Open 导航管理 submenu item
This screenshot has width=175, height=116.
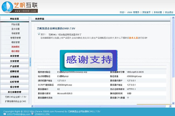point(15,33)
